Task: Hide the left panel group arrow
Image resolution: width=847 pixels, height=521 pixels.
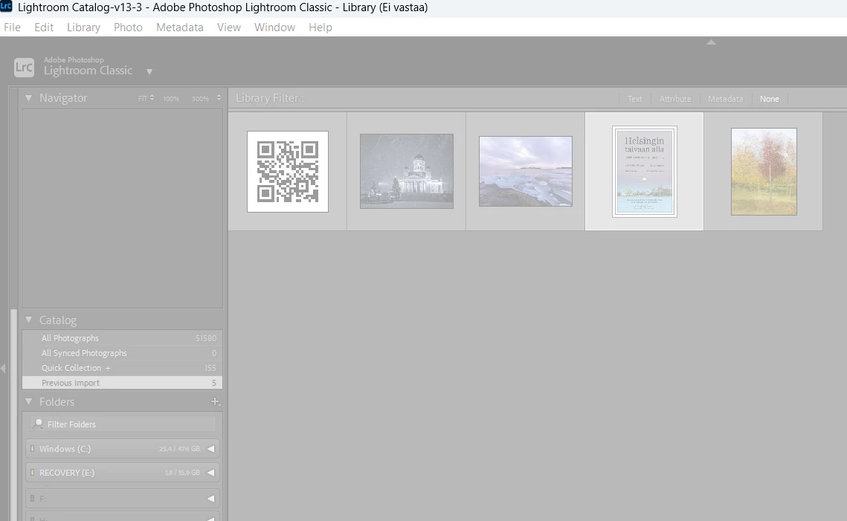Action: click(x=3, y=368)
